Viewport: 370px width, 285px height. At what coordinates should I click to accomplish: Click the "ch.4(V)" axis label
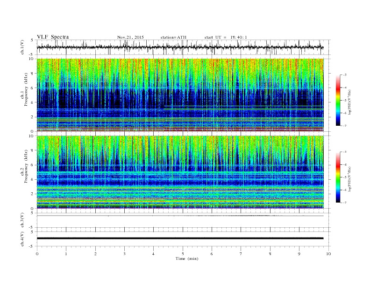click(x=22, y=239)
